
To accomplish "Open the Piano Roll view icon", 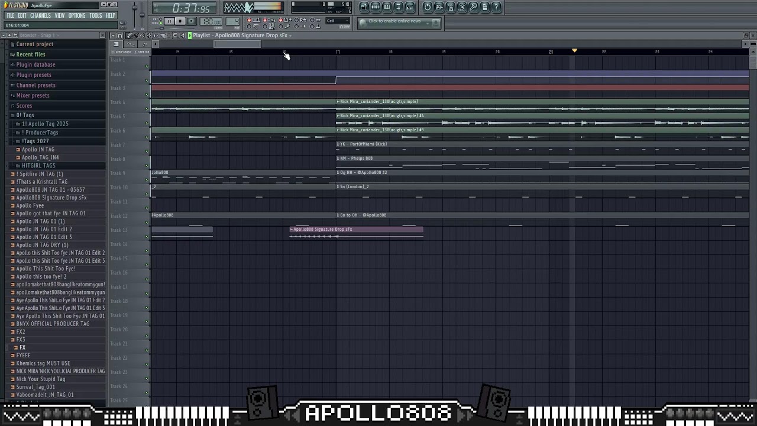I will (387, 7).
